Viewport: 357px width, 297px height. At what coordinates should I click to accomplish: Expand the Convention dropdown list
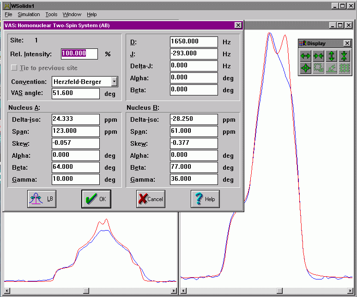[115, 82]
